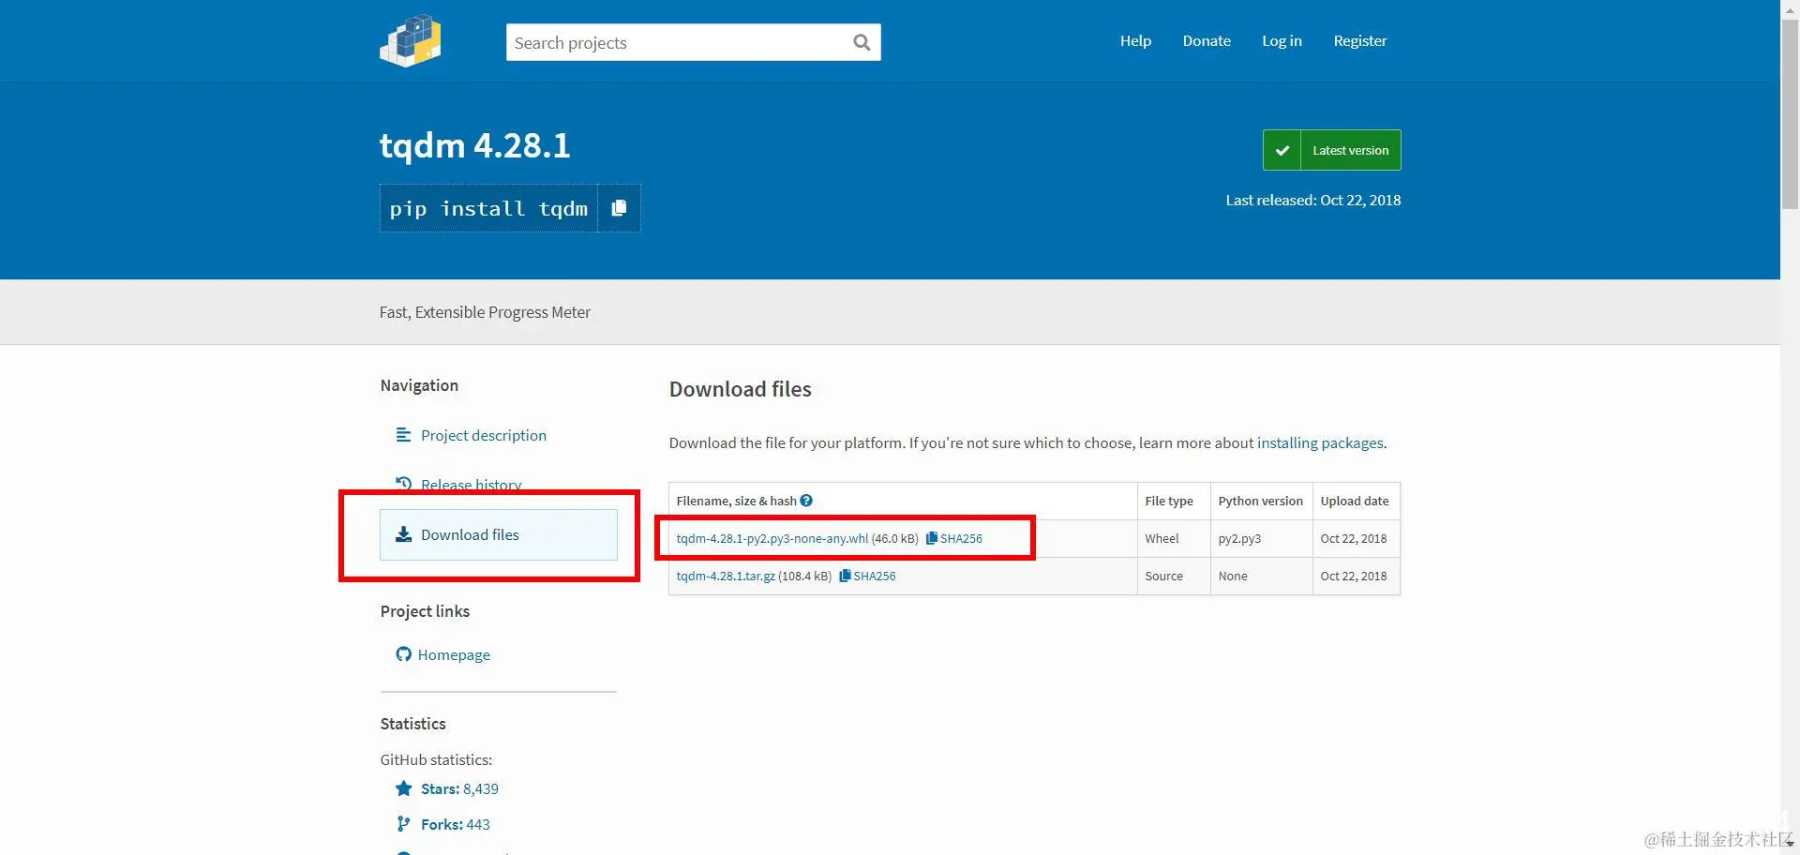Image resolution: width=1800 pixels, height=855 pixels.
Task: Go to Log in
Action: [x=1282, y=41]
